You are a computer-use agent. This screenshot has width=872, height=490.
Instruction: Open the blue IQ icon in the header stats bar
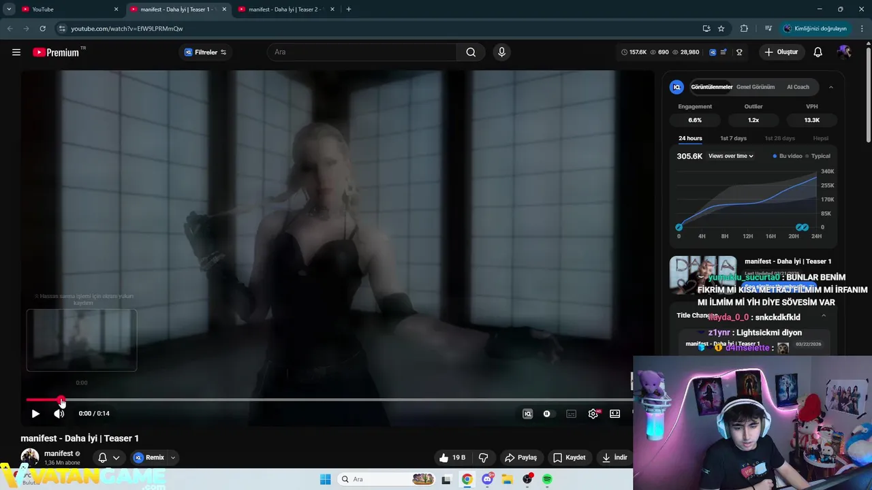click(713, 52)
